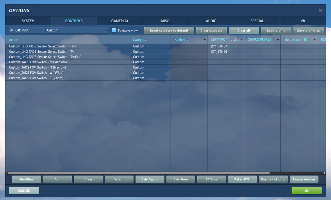
Task: Click Reset category to default
Action: (x=169, y=31)
